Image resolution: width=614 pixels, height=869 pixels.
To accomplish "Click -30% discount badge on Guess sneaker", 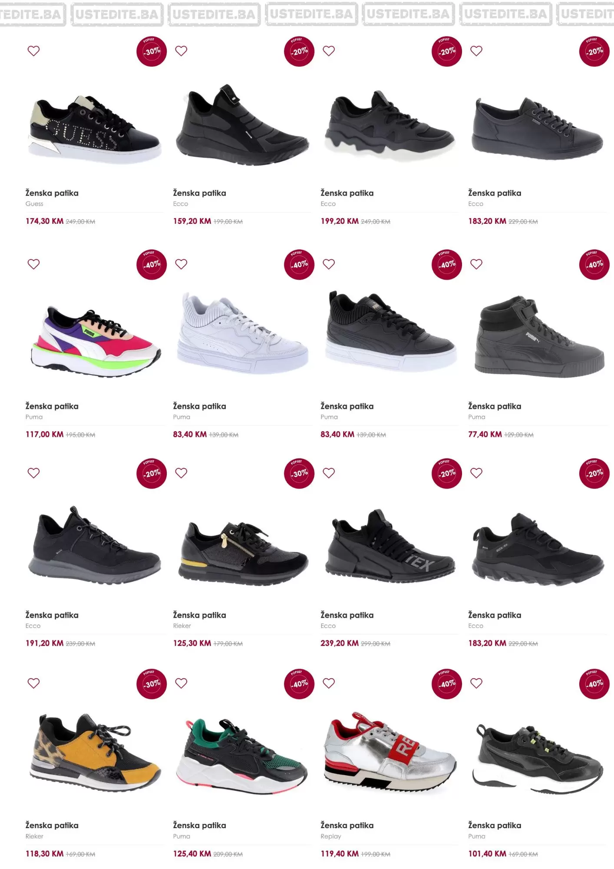I will (x=152, y=51).
